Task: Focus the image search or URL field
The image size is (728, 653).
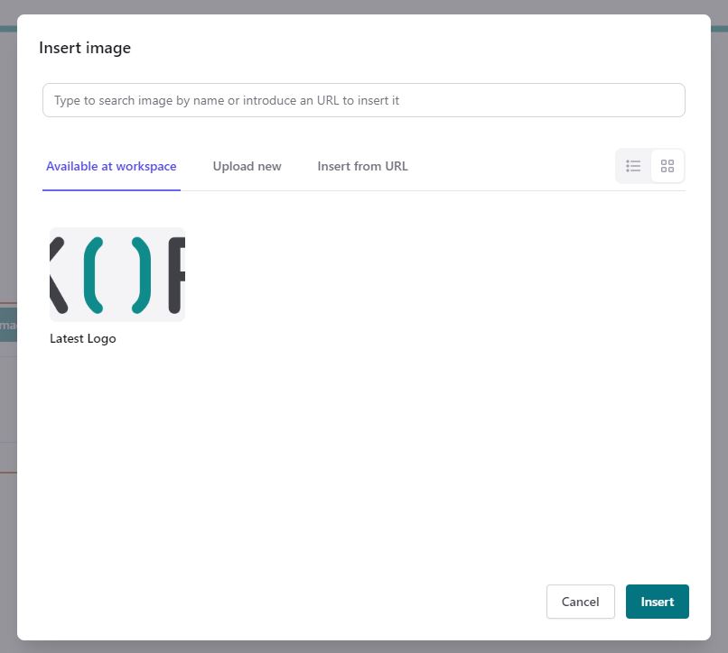Action: click(363, 100)
